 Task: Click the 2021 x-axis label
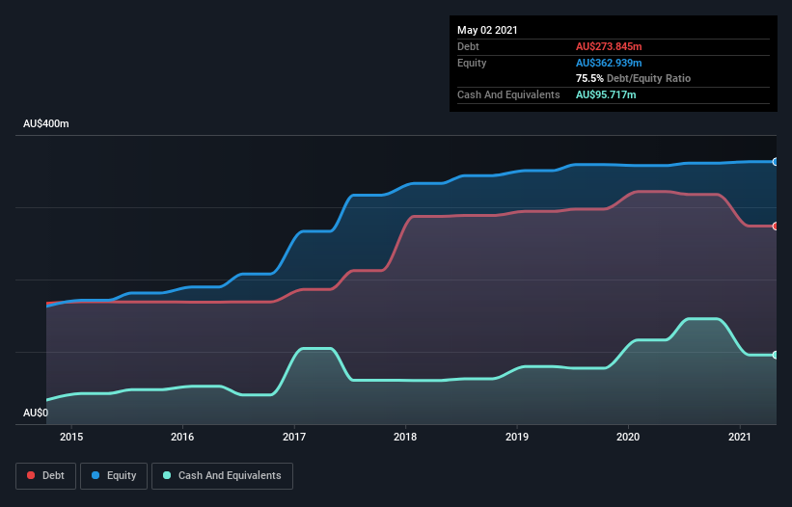(740, 437)
